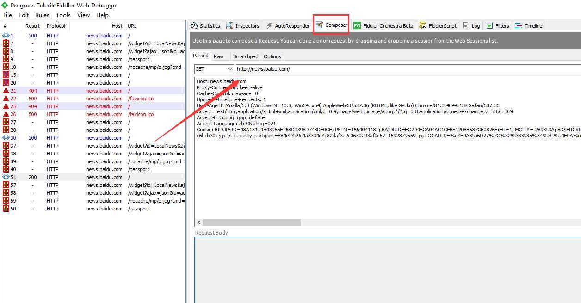Click the image icon of session 13
581x303 pixels.
(x=6, y=75)
